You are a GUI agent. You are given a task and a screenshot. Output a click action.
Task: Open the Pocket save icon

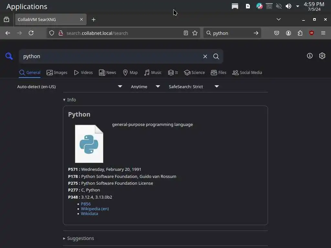(277, 33)
